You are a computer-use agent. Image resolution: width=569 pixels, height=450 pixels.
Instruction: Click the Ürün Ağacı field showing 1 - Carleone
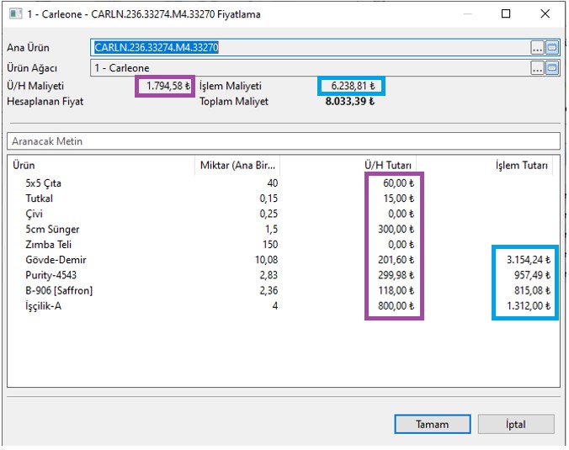click(310, 68)
